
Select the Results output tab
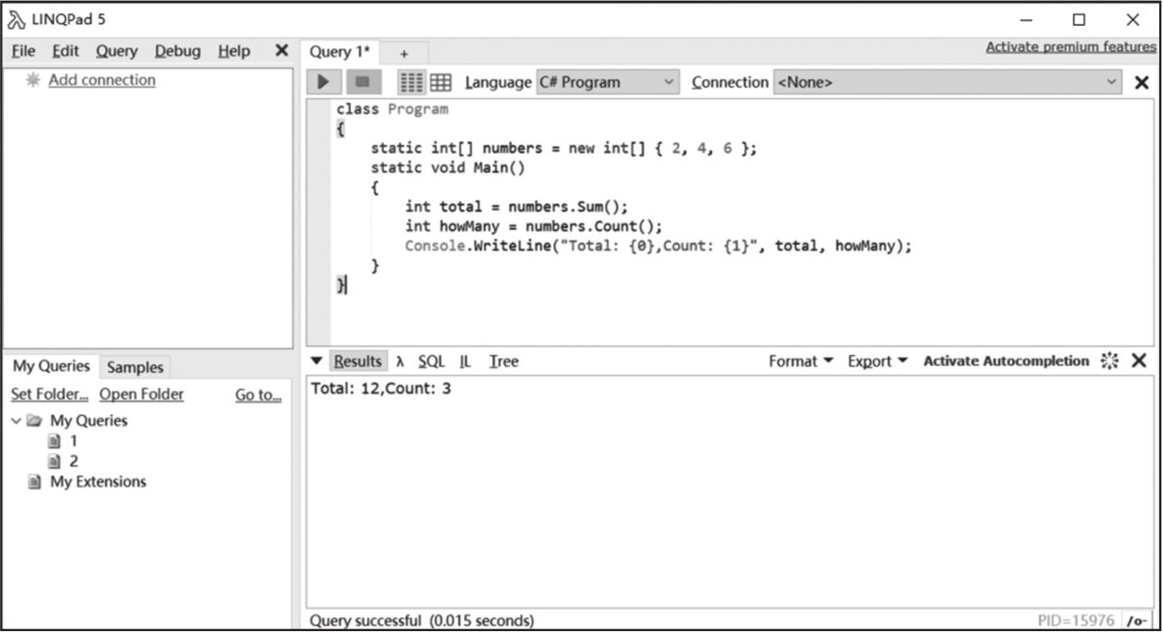pyautogui.click(x=357, y=361)
